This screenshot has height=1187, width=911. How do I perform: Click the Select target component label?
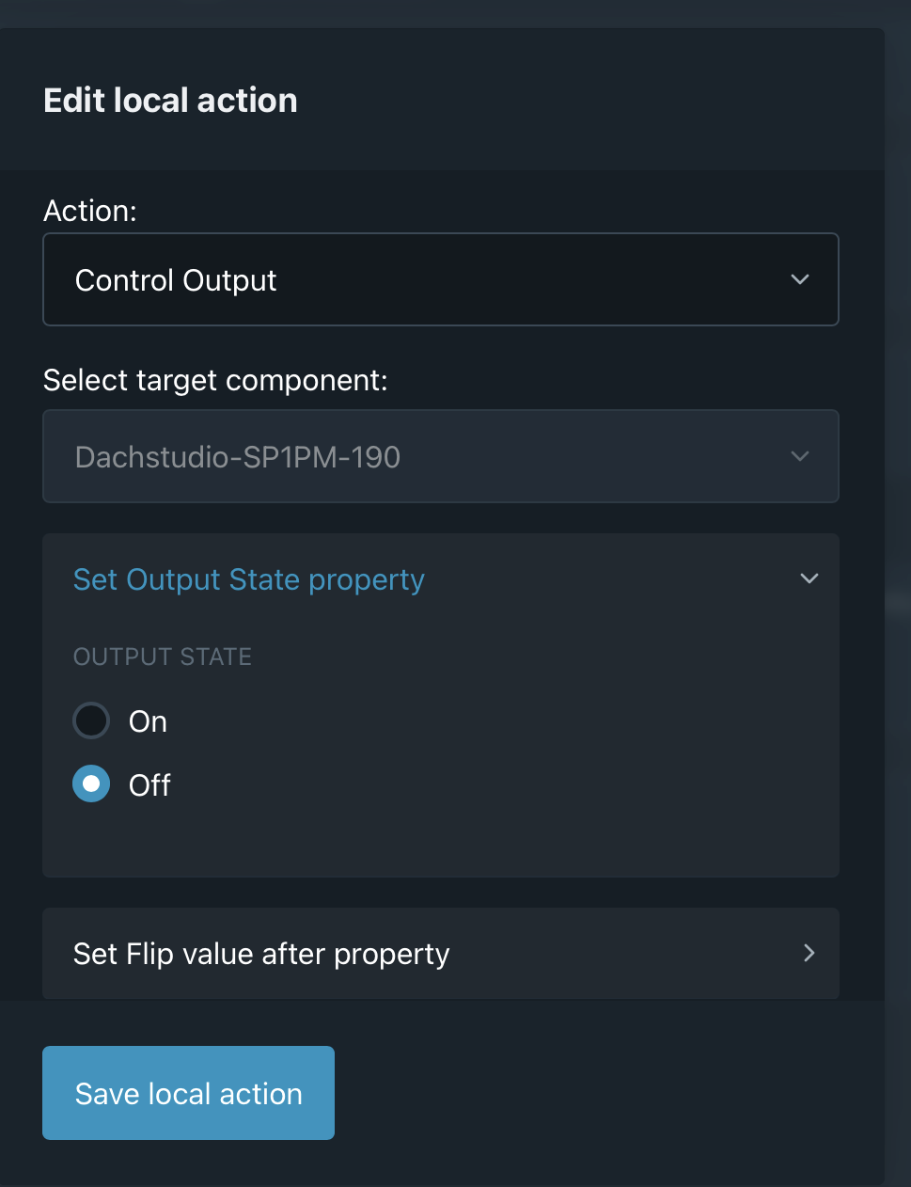[x=215, y=380]
